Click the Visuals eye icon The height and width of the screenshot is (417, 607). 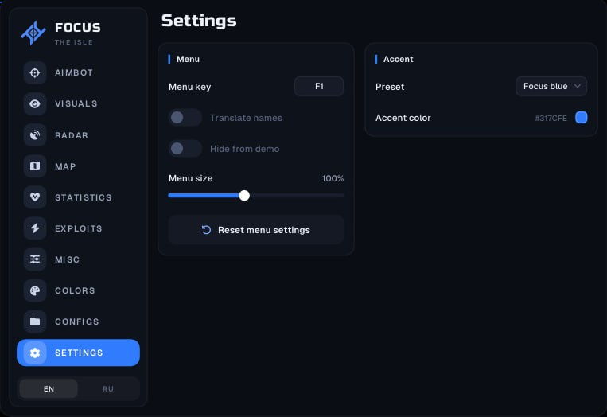[x=35, y=103]
